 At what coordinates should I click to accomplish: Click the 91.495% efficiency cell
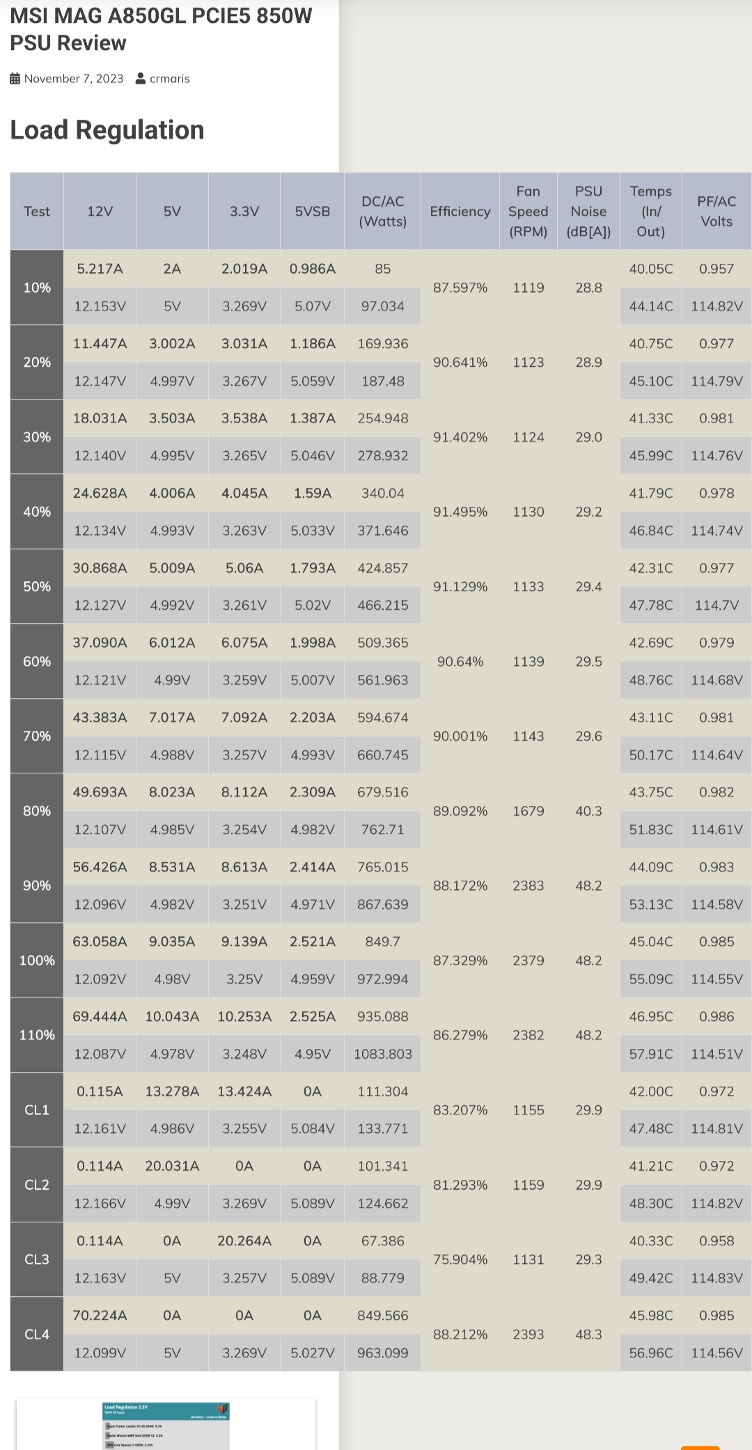click(x=460, y=512)
